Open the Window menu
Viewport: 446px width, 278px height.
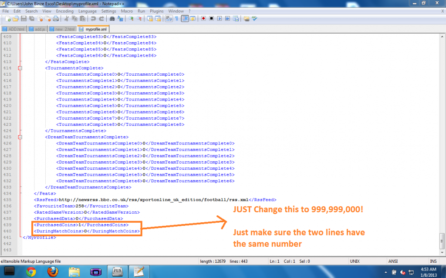tap(176, 11)
